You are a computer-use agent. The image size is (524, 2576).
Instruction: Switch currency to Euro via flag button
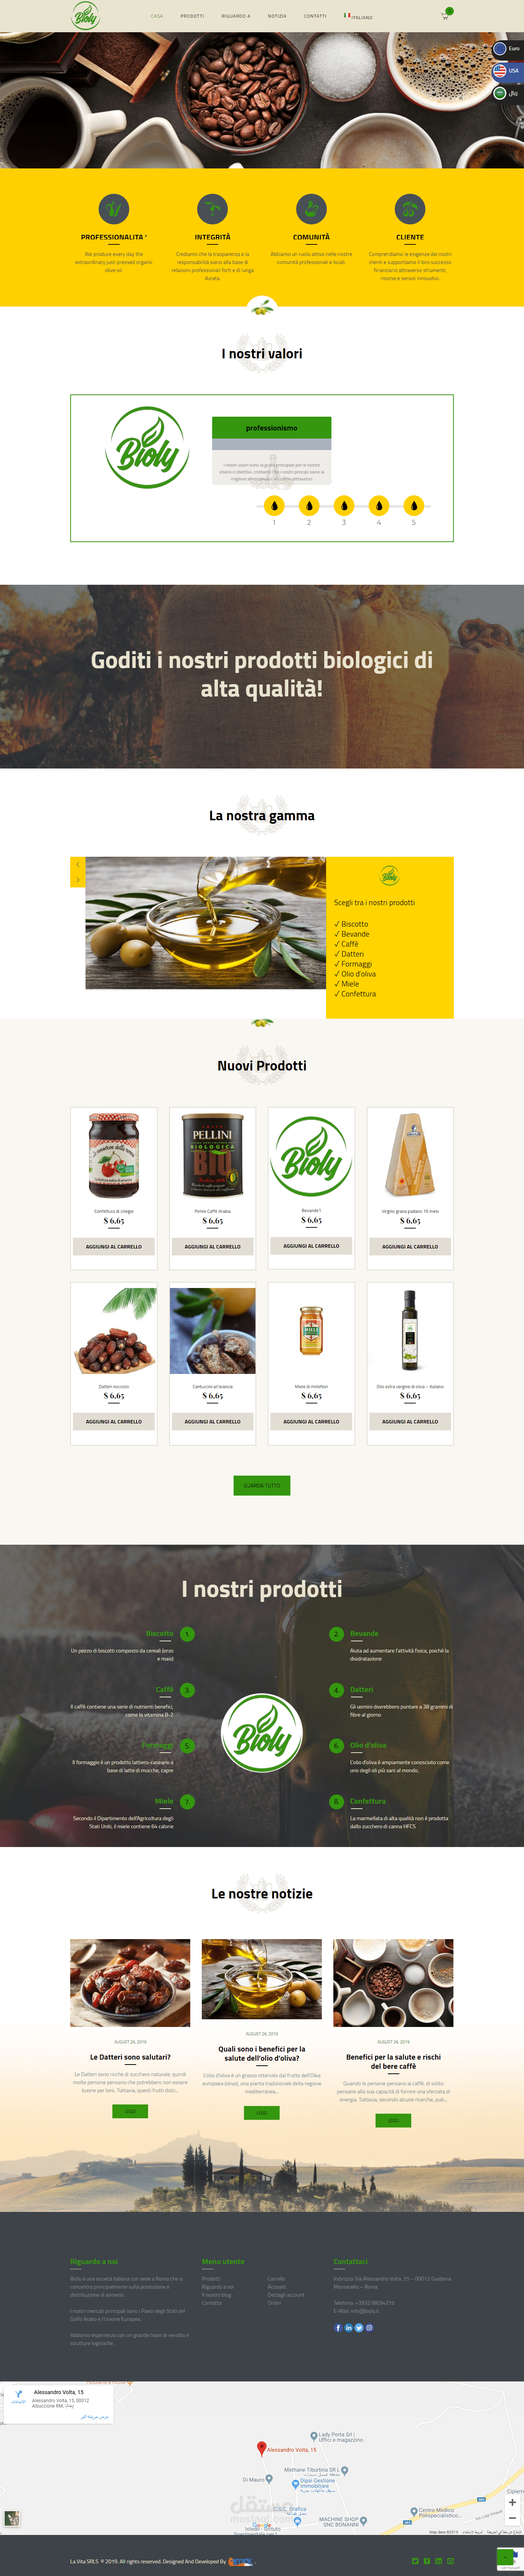507,48
